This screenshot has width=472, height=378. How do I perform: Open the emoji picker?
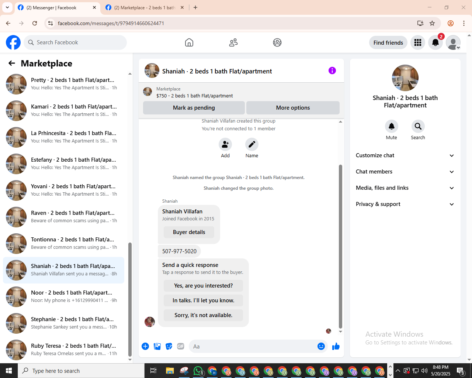[321, 346]
